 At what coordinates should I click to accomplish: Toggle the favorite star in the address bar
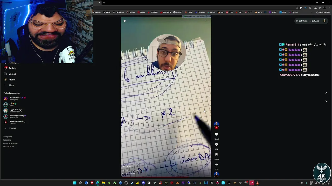(301, 8)
